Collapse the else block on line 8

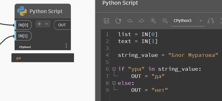click(114, 83)
